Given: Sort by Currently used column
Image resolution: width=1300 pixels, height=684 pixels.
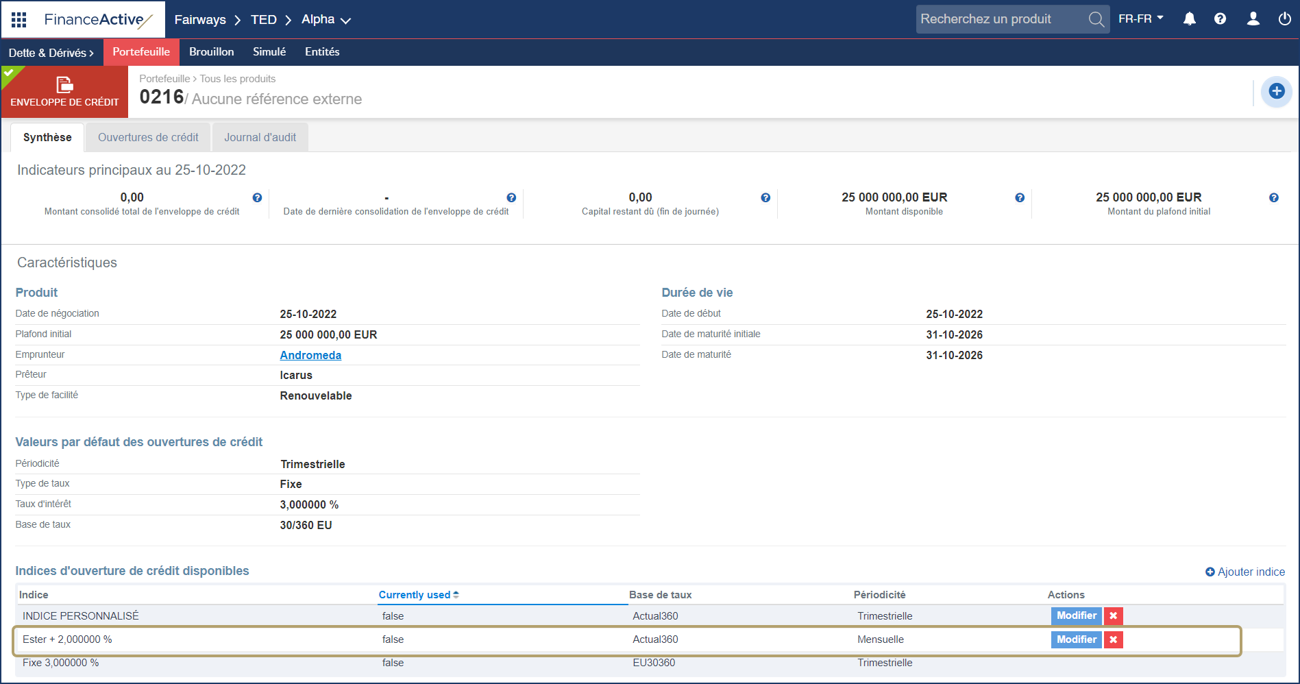Looking at the screenshot, I should [418, 595].
